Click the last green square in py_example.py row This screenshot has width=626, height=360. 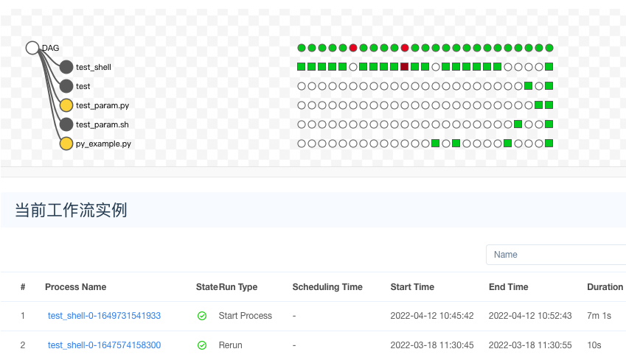coord(549,143)
